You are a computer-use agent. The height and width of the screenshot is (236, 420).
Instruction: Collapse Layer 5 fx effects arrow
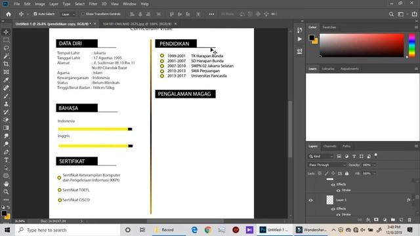(413, 200)
